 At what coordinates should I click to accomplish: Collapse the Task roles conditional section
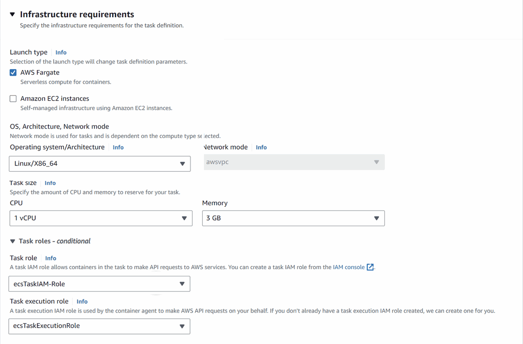tap(12, 241)
